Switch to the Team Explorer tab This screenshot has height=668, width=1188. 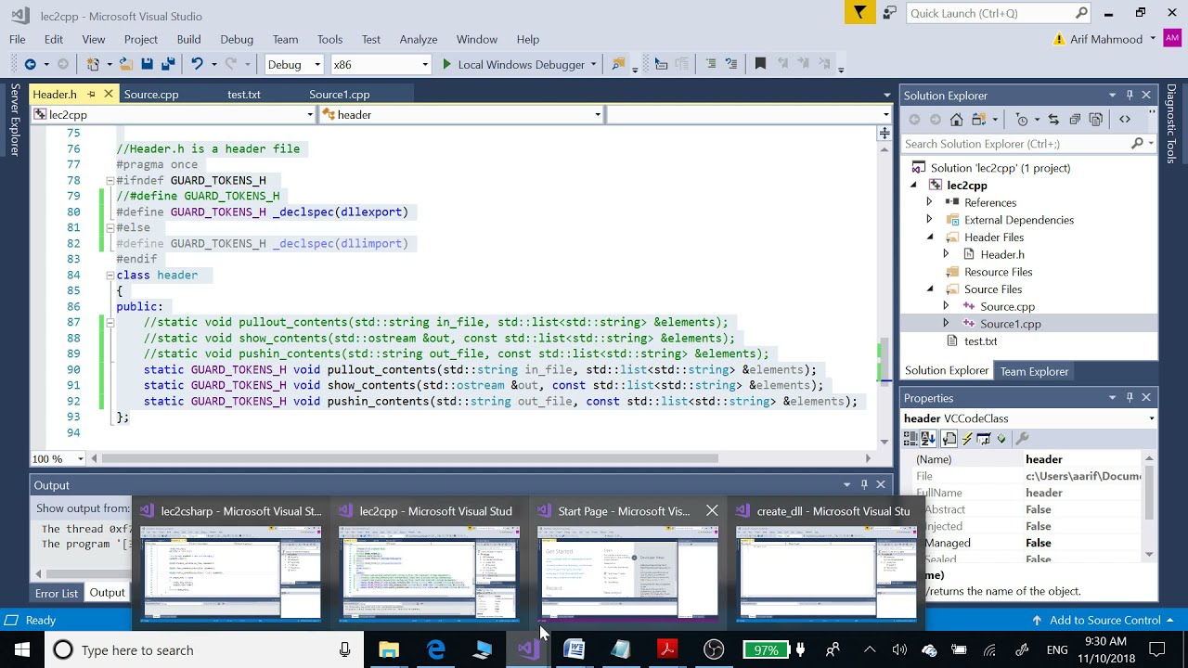pyautogui.click(x=1034, y=371)
